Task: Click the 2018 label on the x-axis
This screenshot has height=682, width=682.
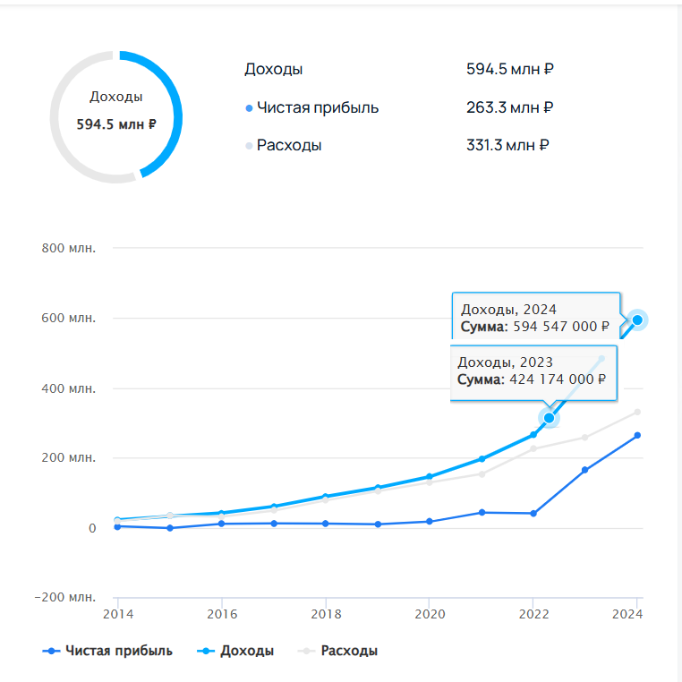Action: coord(325,615)
